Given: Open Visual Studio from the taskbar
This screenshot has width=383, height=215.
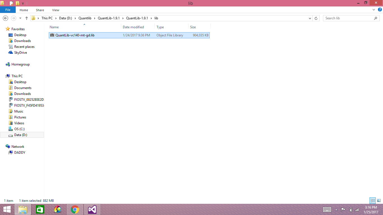Looking at the screenshot, I should [x=92, y=209].
